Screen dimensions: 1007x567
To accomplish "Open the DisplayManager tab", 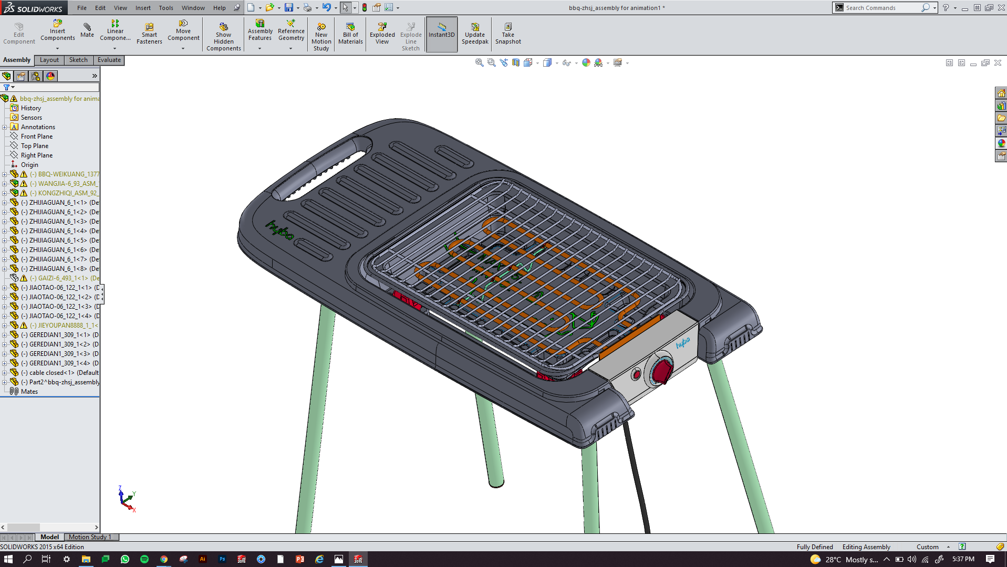I will tap(50, 76).
